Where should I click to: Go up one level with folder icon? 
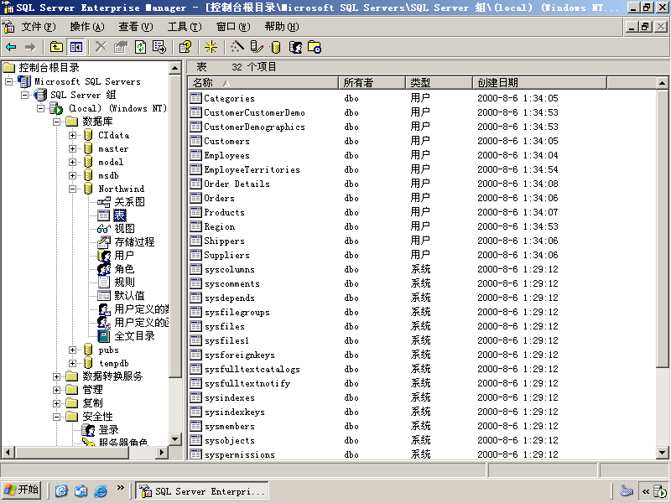click(x=56, y=47)
